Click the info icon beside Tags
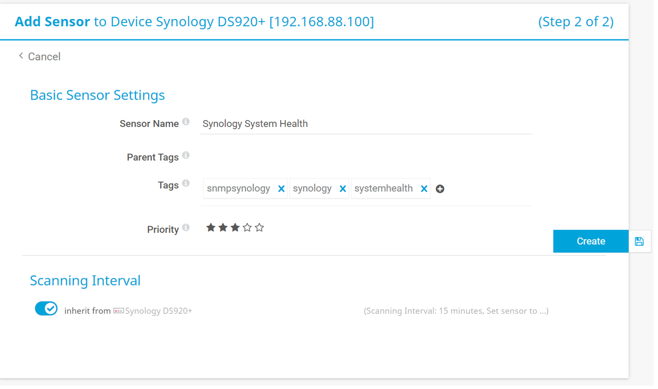658x389 pixels. (x=186, y=183)
